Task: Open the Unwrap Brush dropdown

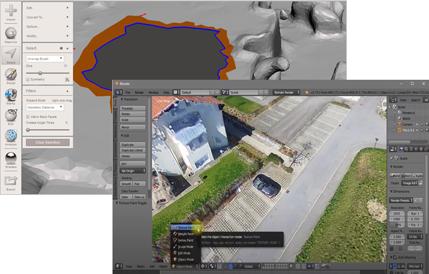Action: (45, 59)
